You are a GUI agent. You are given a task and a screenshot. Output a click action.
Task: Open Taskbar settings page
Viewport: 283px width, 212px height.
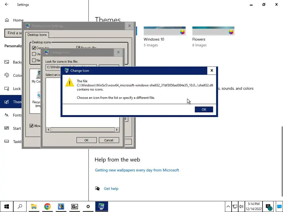tap(11, 141)
